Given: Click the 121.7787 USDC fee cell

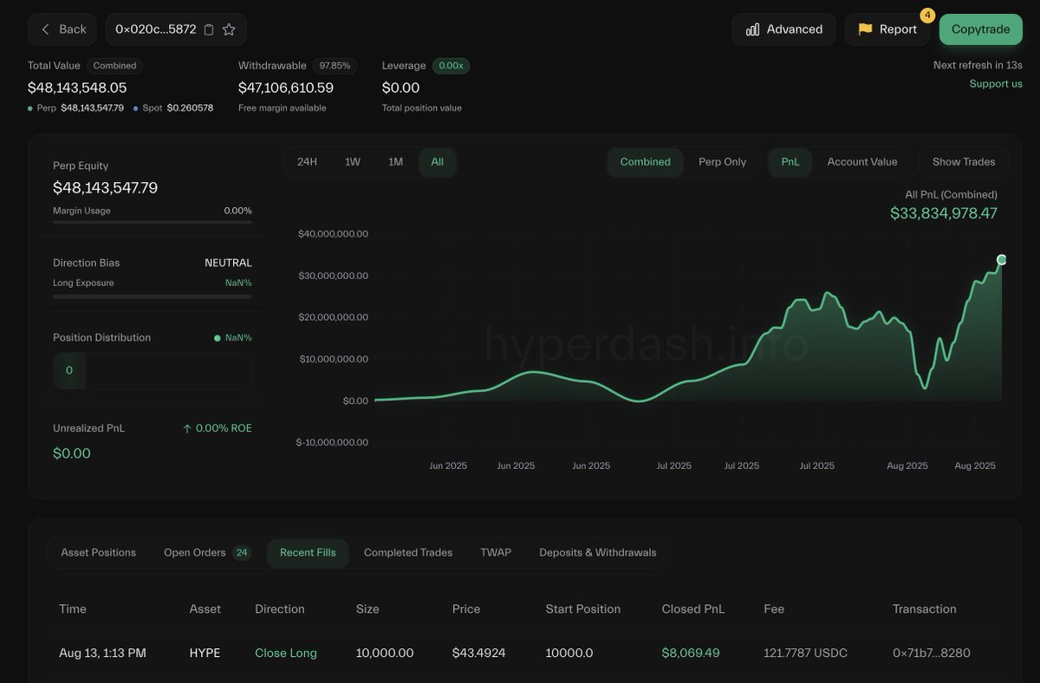Looking at the screenshot, I should pyautogui.click(x=805, y=653).
